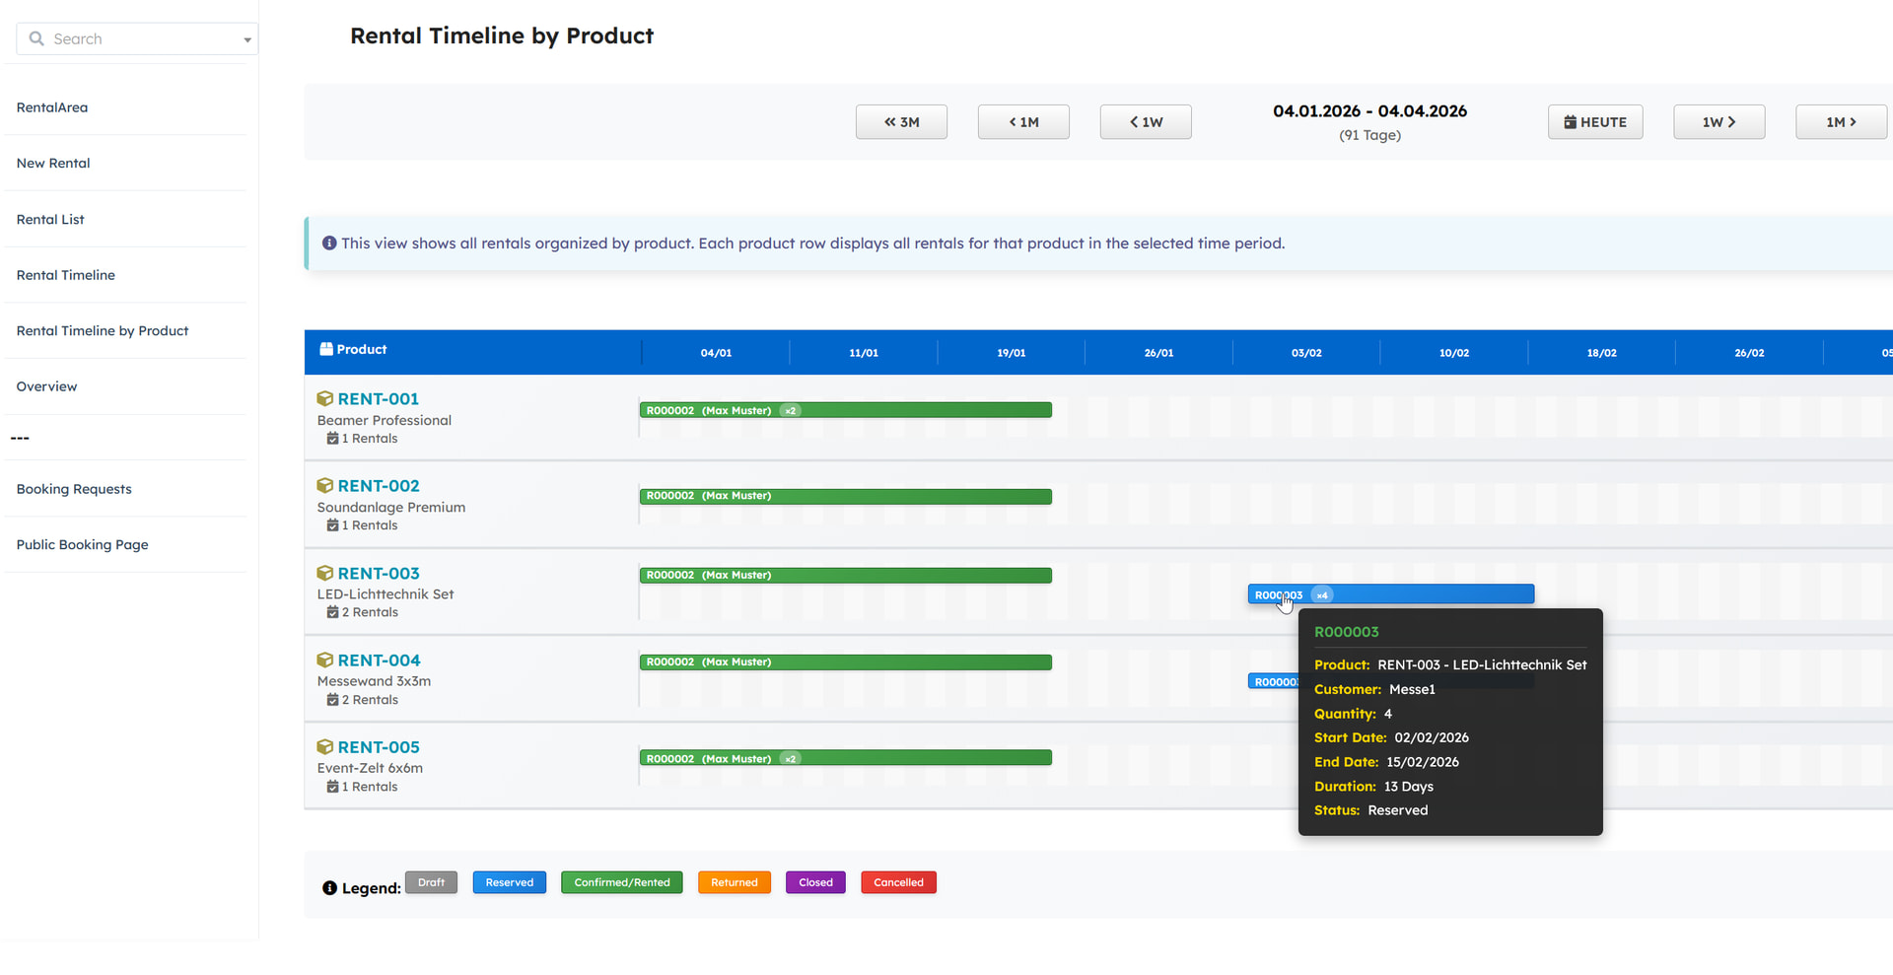Click the RENT-001 product box icon

click(324, 399)
